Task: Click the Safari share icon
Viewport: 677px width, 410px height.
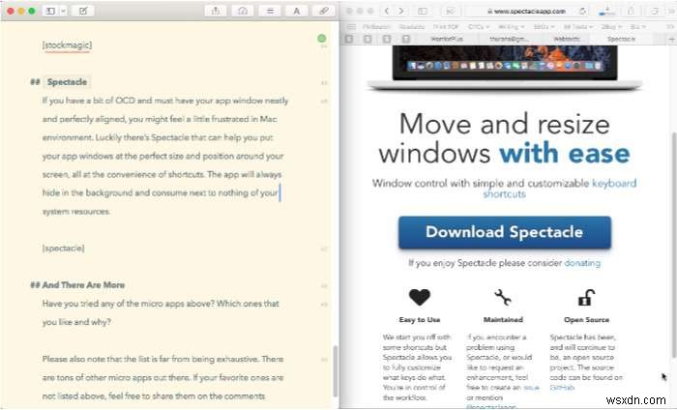Action: pos(631,11)
